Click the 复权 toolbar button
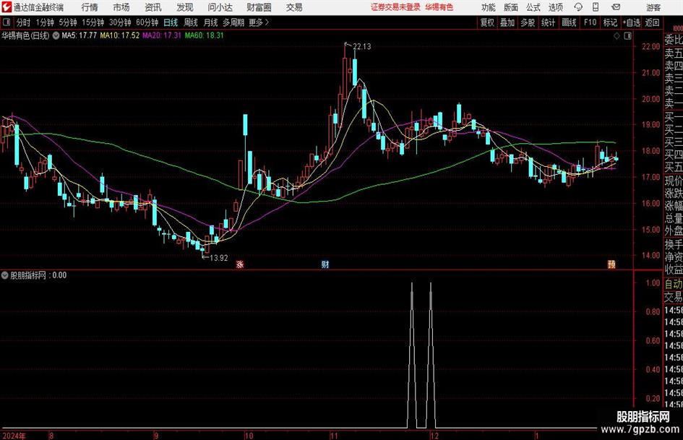The image size is (683, 440). click(487, 22)
